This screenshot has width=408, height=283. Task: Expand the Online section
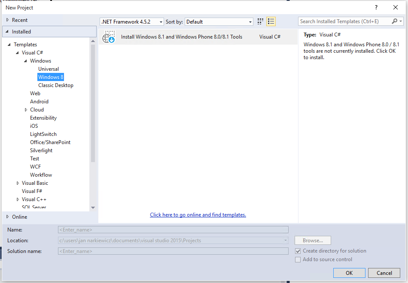8,217
